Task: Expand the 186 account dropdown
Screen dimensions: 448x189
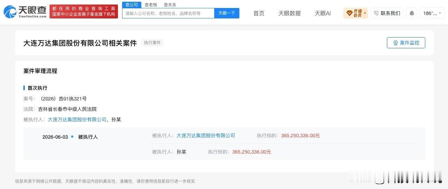Action: [433, 13]
